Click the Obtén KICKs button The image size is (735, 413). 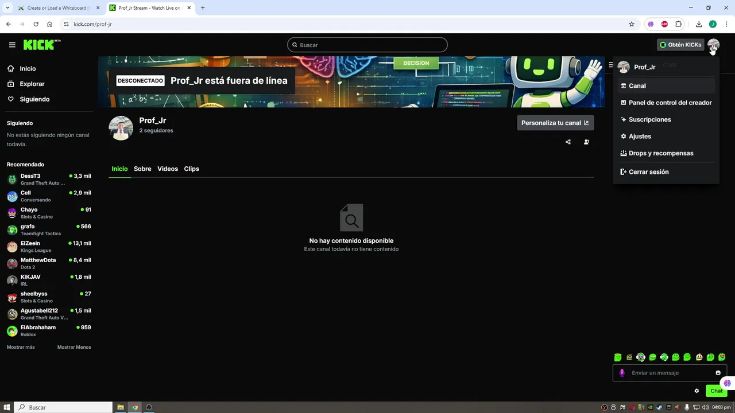pyautogui.click(x=680, y=45)
